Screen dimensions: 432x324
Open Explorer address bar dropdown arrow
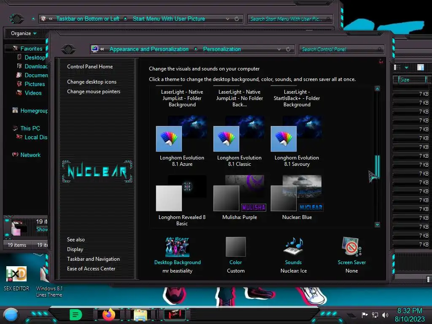pos(227,19)
